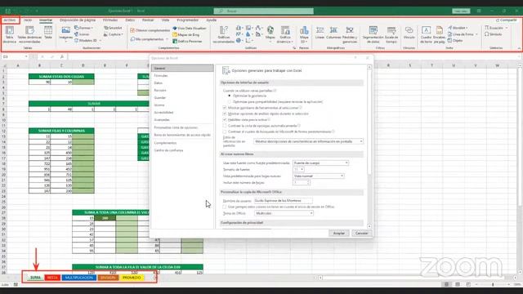The image size is (523, 294).
Task: Select Optimizar la apariencia radio option
Action: [230, 96]
